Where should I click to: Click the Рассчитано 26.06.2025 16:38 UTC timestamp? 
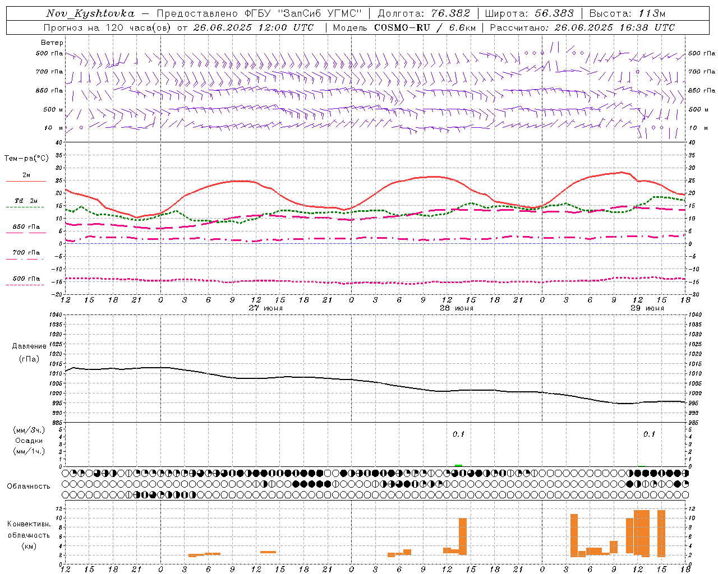coord(582,27)
